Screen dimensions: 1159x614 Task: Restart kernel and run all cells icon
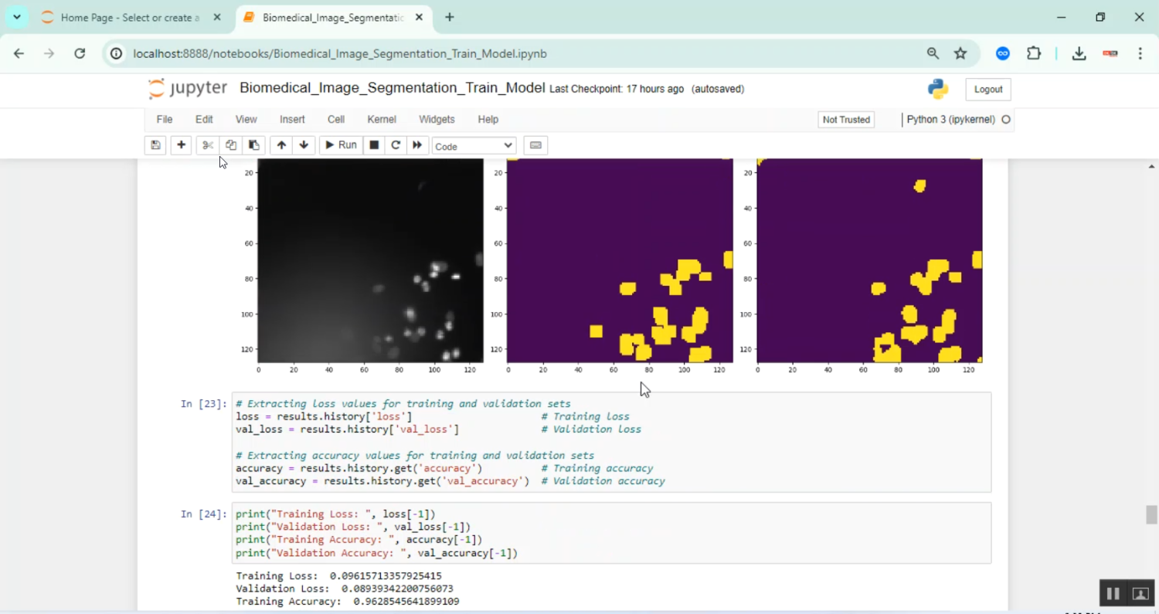(417, 145)
